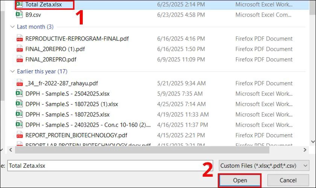This screenshot has height=188, width=316.
Task: Click the Cancel button
Action: (x=288, y=180)
